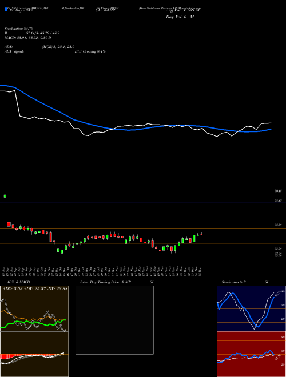Click the 'BUY Growing @ 4%' signal text
286x377 pixels.
90,51
